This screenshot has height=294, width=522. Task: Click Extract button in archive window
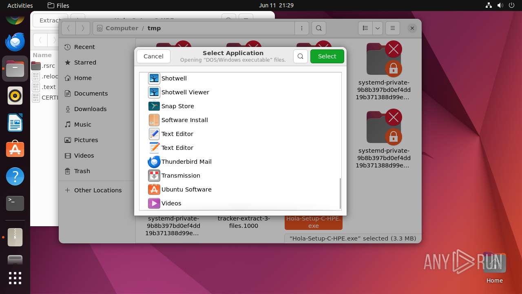pos(50,20)
